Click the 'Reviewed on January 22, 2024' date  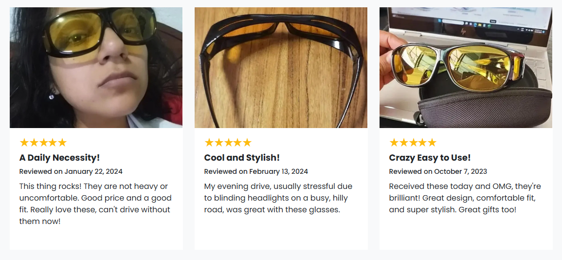click(x=71, y=171)
